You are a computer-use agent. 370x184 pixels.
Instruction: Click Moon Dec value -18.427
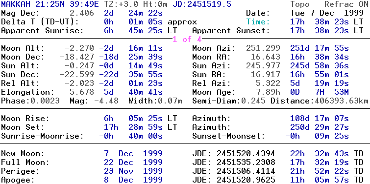76,57
